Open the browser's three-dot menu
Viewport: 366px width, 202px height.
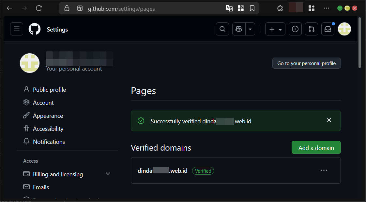[327, 8]
